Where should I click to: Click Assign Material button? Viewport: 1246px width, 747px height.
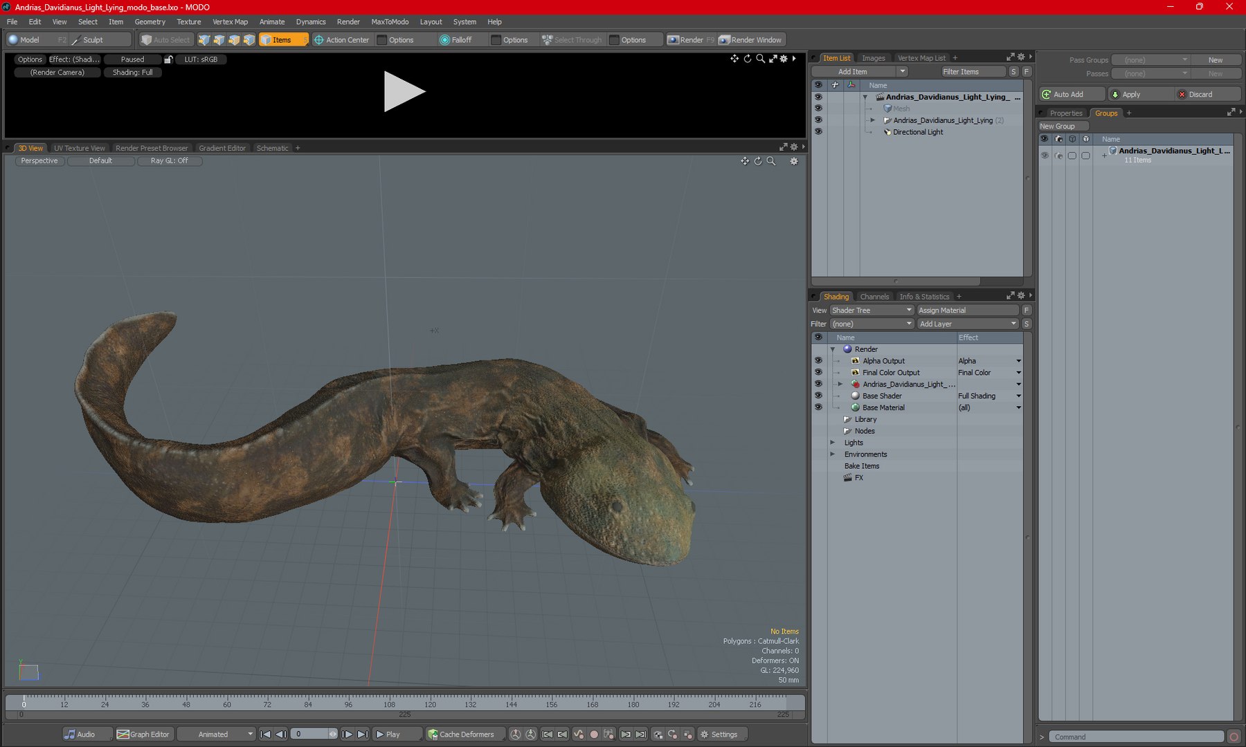(x=967, y=311)
